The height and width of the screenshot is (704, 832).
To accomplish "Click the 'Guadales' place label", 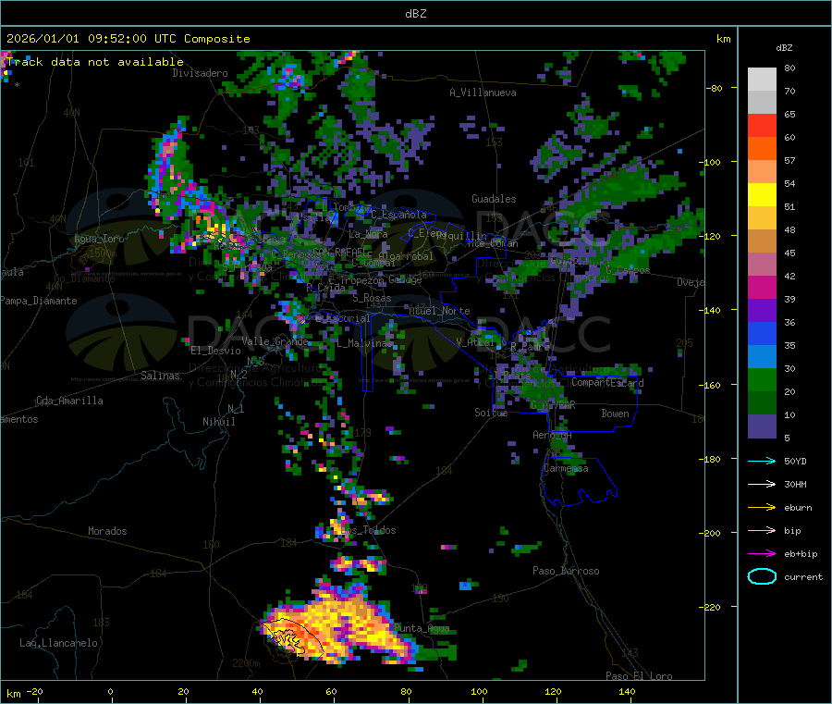I will pyautogui.click(x=494, y=199).
